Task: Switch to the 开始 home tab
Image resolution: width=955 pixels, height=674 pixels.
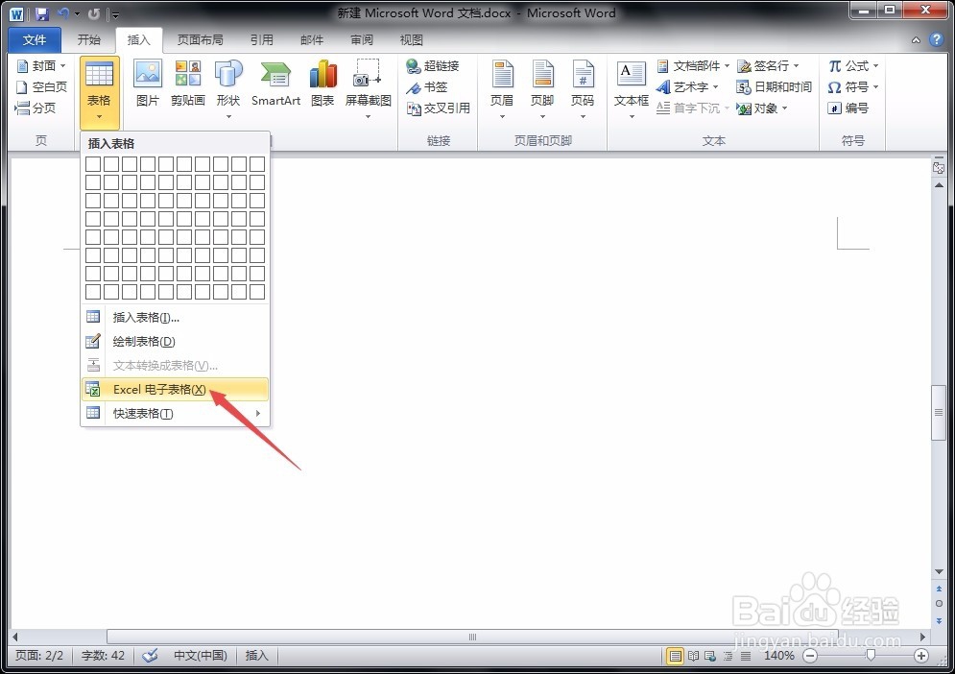Action: pos(89,40)
